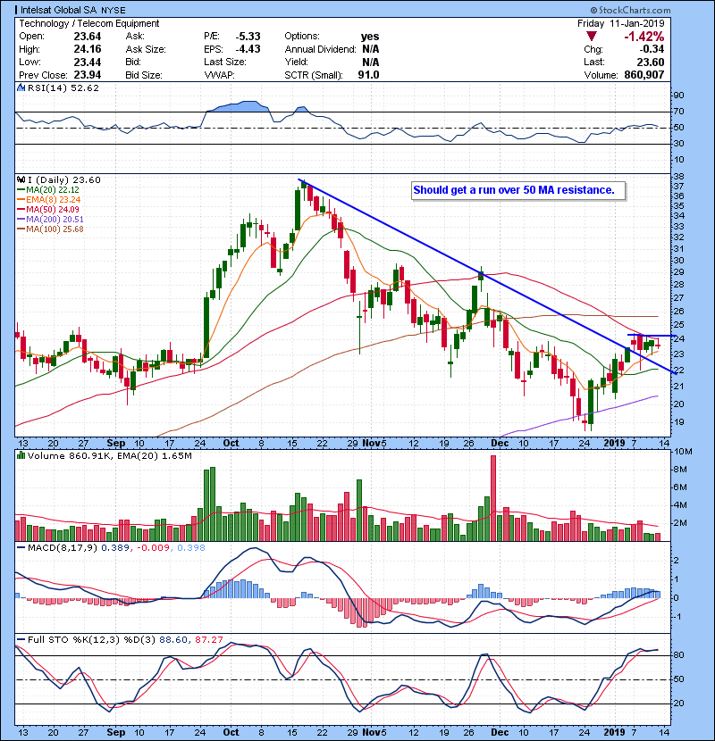Image resolution: width=715 pixels, height=741 pixels.
Task: Click the "I (Daily) 23.60" price label
Action: click(x=64, y=180)
